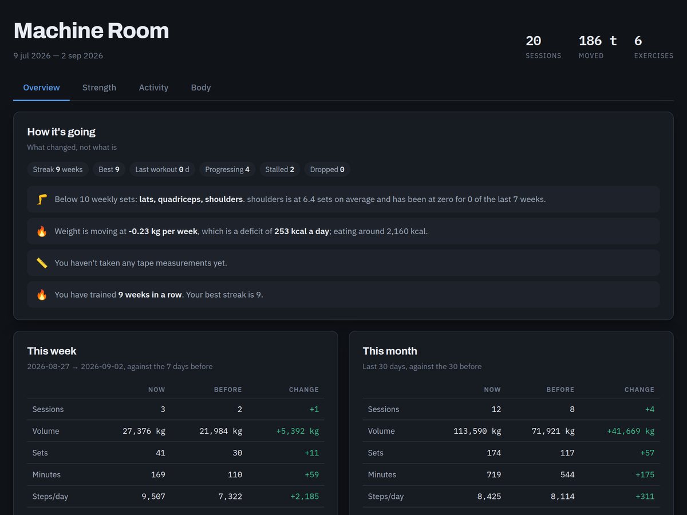
Task: Click the 20 sessions stat
Action: [x=543, y=46]
